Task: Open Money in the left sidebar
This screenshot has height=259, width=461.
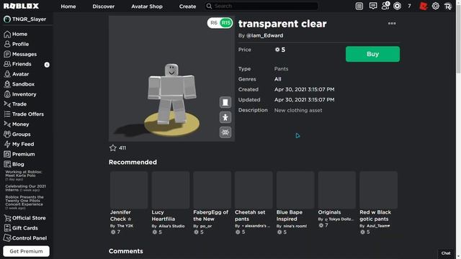Action: click(x=17, y=124)
